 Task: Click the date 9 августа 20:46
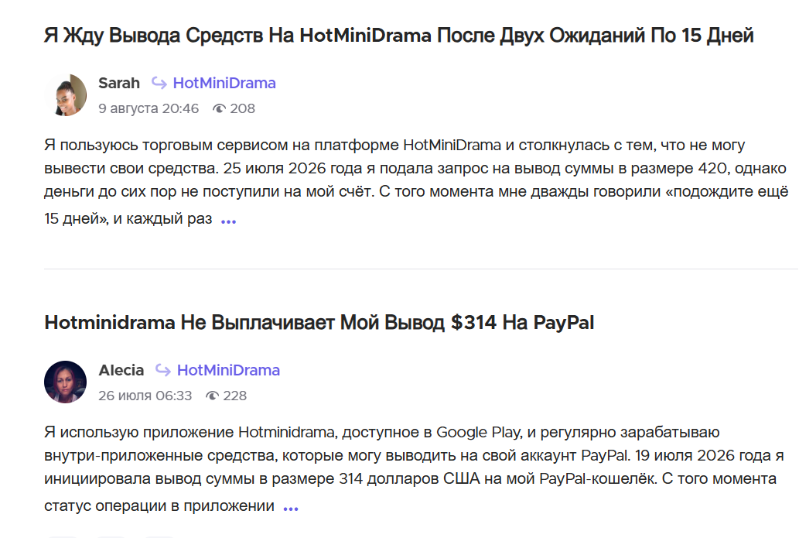[x=149, y=108]
